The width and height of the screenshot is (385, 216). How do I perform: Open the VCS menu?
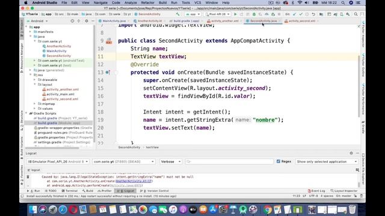[198, 2]
